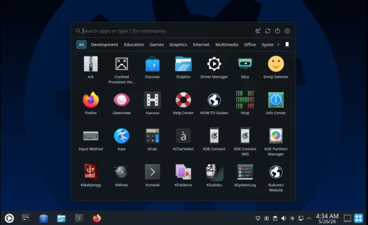Viewport: 368px width, 225px height.
Task: Open Discover from taskbar
Action: [44, 218]
